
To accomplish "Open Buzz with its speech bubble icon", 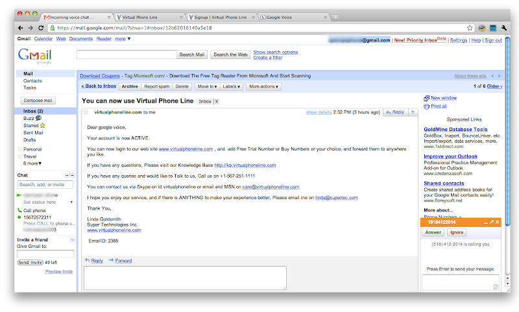I will tap(39, 118).
